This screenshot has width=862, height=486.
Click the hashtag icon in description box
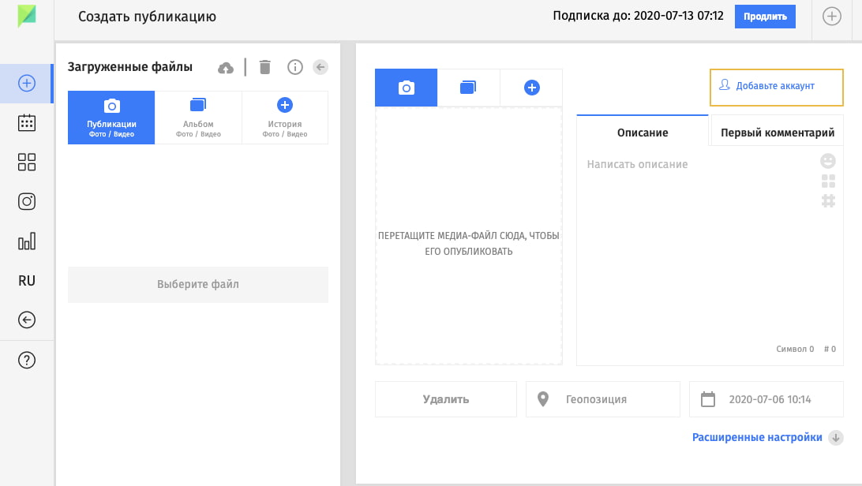tap(828, 200)
